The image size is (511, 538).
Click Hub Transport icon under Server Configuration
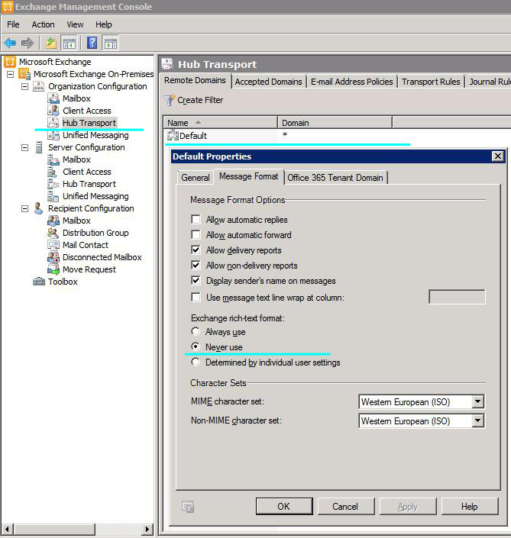click(53, 184)
